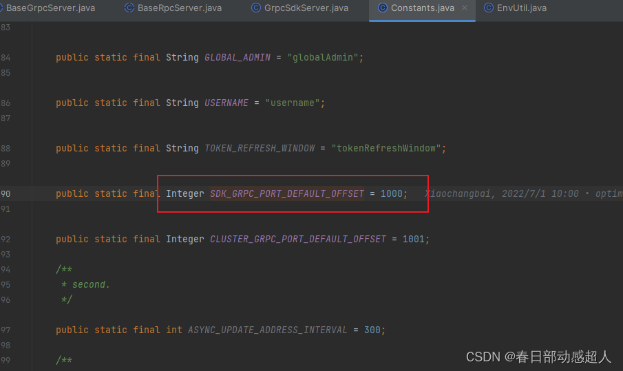Click the "globalAdmin" string literal
623x371 pixels.
pyautogui.click(x=323, y=58)
